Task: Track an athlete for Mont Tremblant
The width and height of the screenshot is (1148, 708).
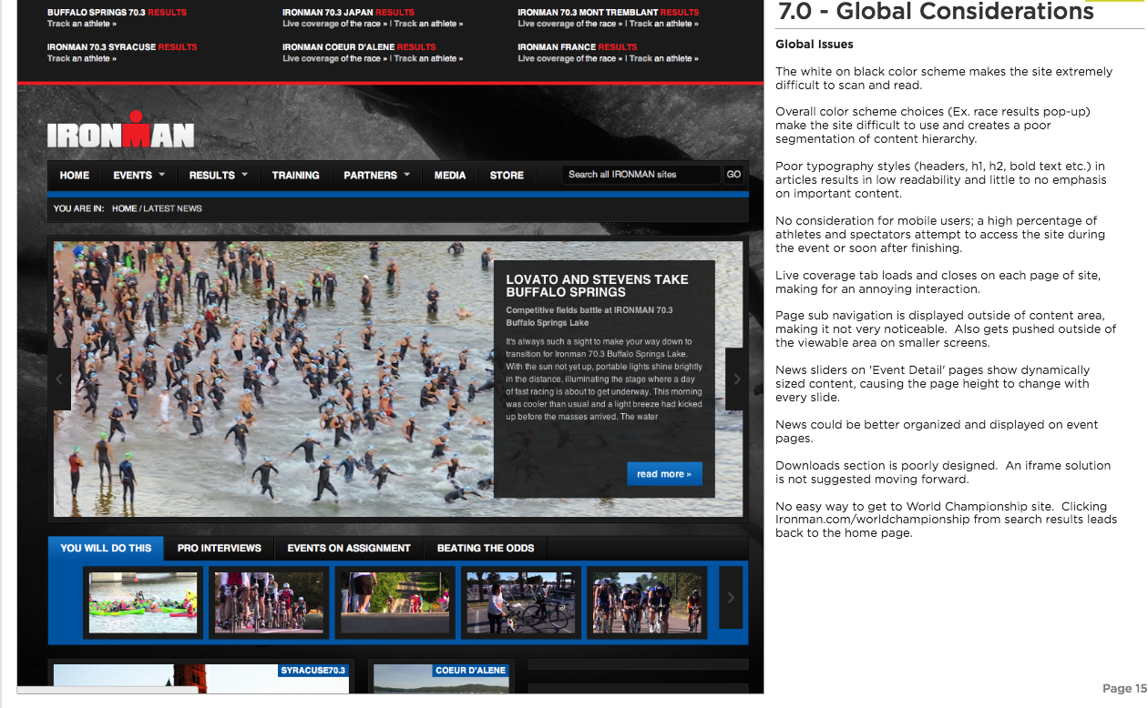Action: pyautogui.click(x=664, y=24)
